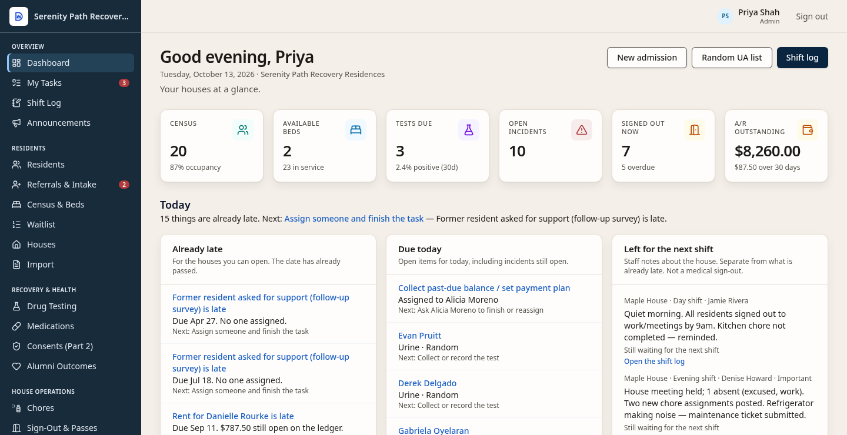Open the Medications section

coord(71,326)
